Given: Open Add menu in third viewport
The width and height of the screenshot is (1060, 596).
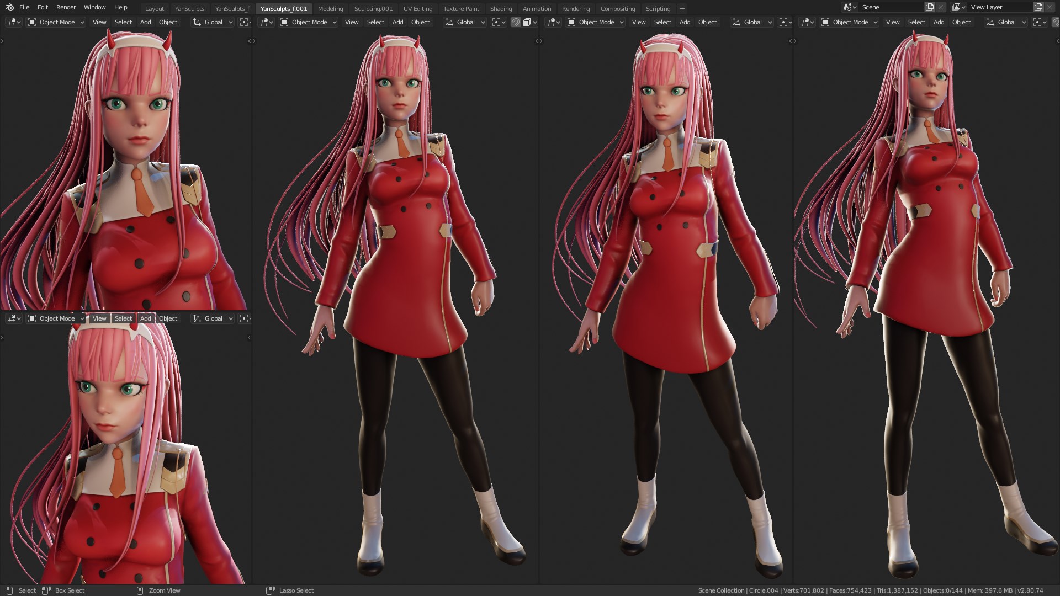Looking at the screenshot, I should click(685, 22).
